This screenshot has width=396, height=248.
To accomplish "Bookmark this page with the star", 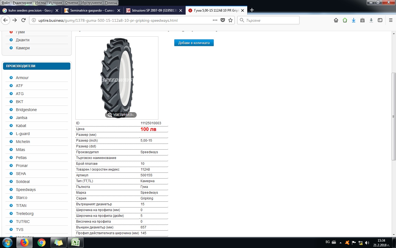I will tap(230, 20).
